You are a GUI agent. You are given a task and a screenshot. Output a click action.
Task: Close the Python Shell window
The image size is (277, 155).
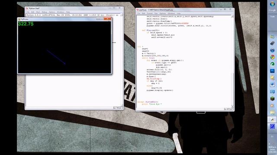coord(119,8)
